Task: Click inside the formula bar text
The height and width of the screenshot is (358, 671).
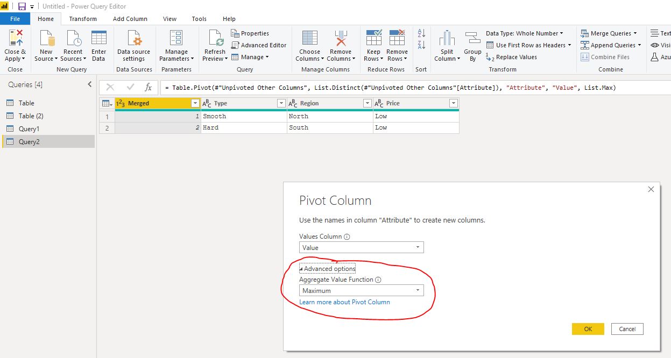Action: (x=390, y=87)
